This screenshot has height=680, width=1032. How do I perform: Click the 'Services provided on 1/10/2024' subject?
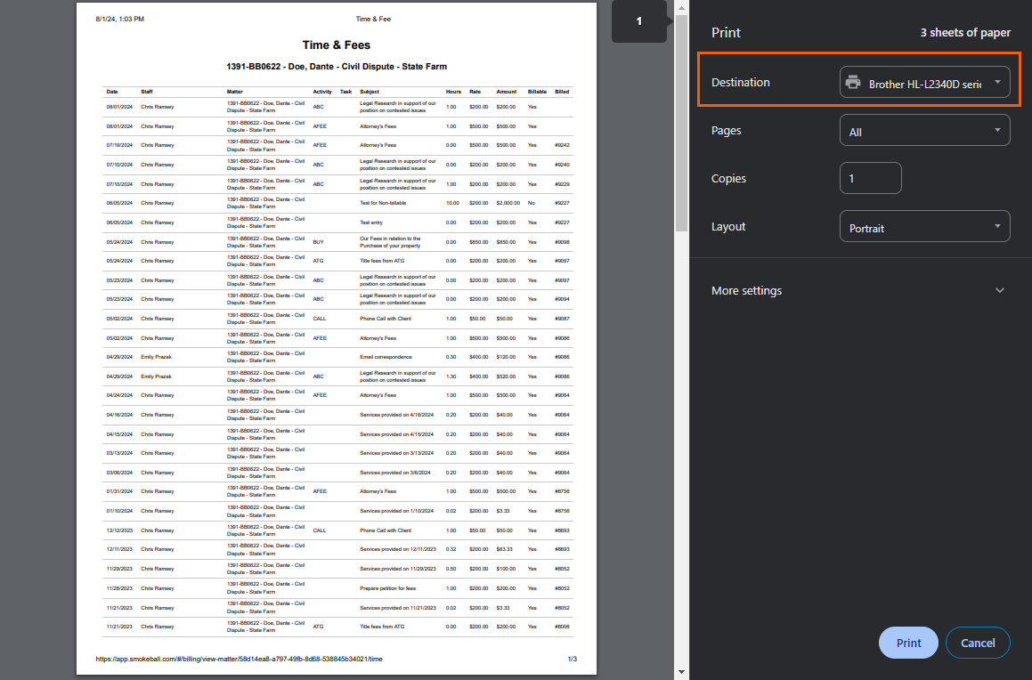397,511
